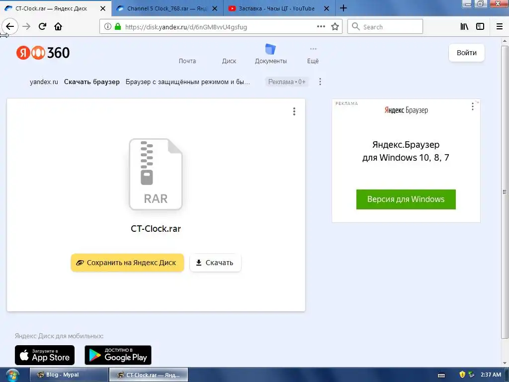Open the yandex.ru ad link
The width and height of the screenshot is (509, 382).
(44, 82)
